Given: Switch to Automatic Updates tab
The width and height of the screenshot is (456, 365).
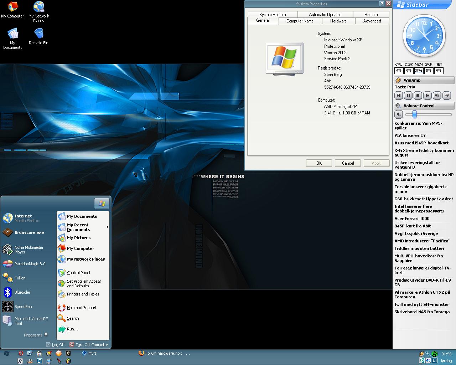Looking at the screenshot, I should (325, 15).
